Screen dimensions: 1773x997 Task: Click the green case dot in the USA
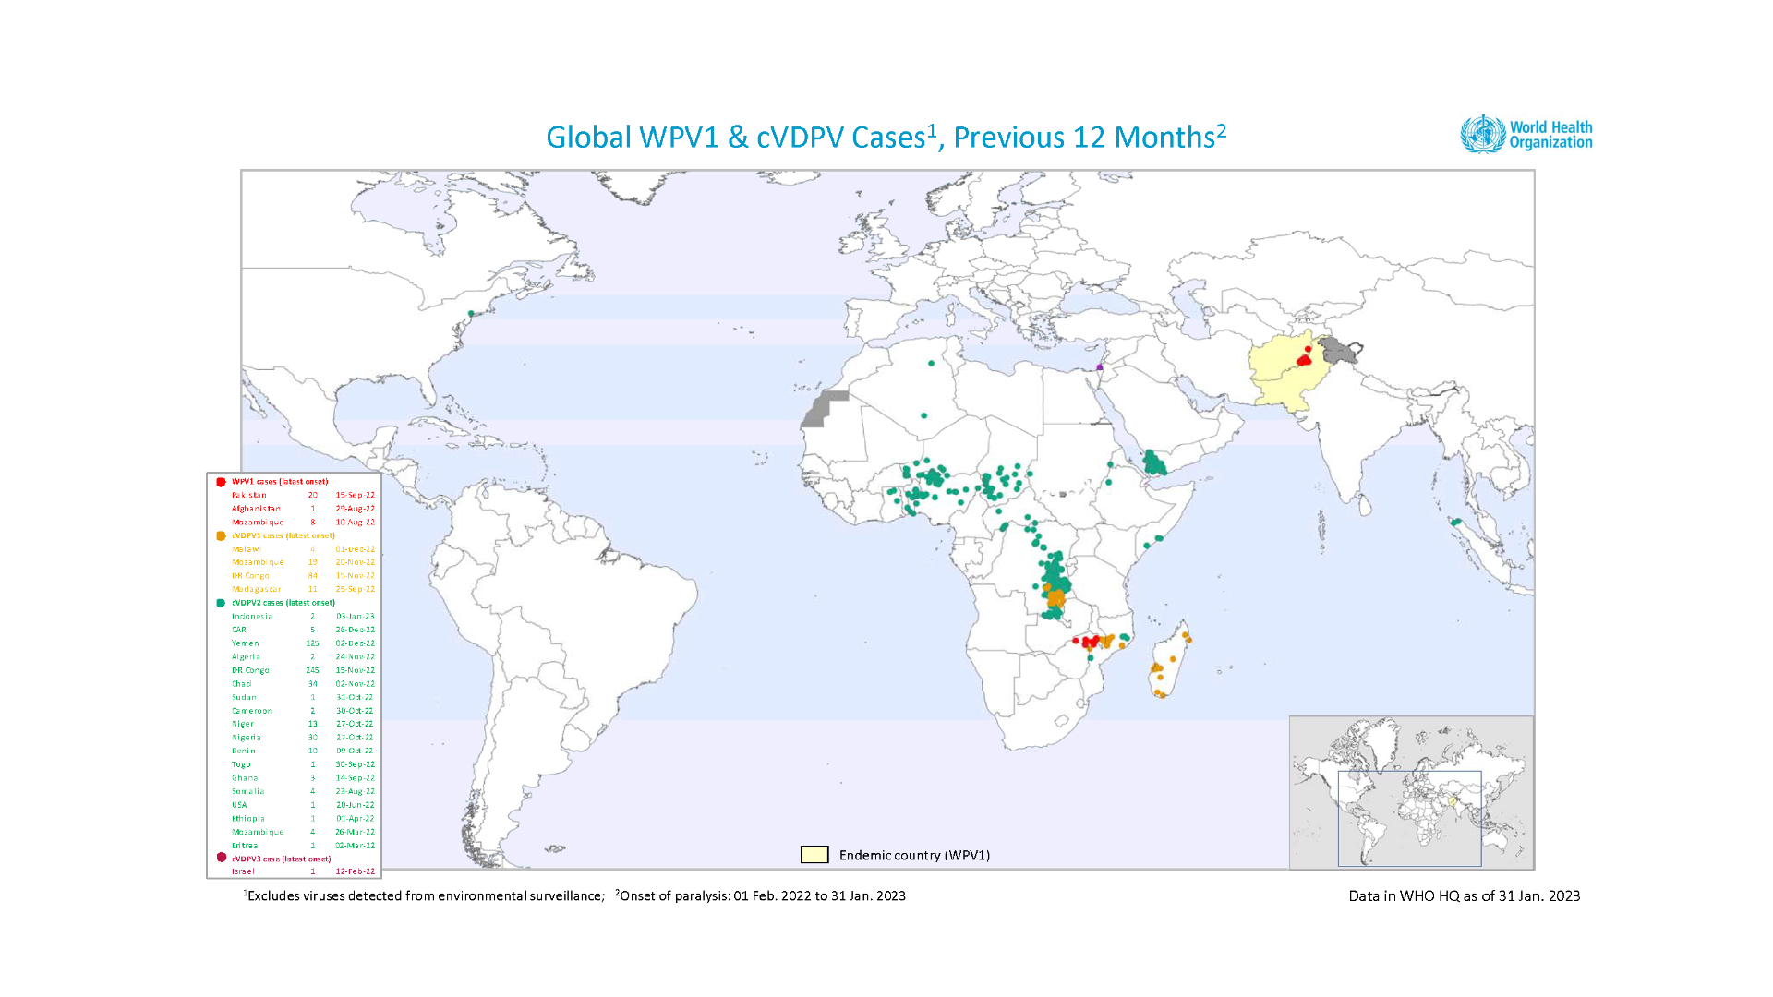pos(471,314)
